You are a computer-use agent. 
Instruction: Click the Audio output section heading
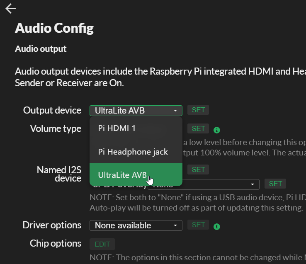[41, 49]
